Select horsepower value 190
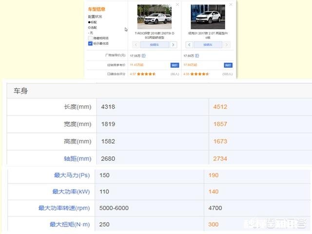This screenshot has width=312, height=234. pyautogui.click(x=214, y=175)
